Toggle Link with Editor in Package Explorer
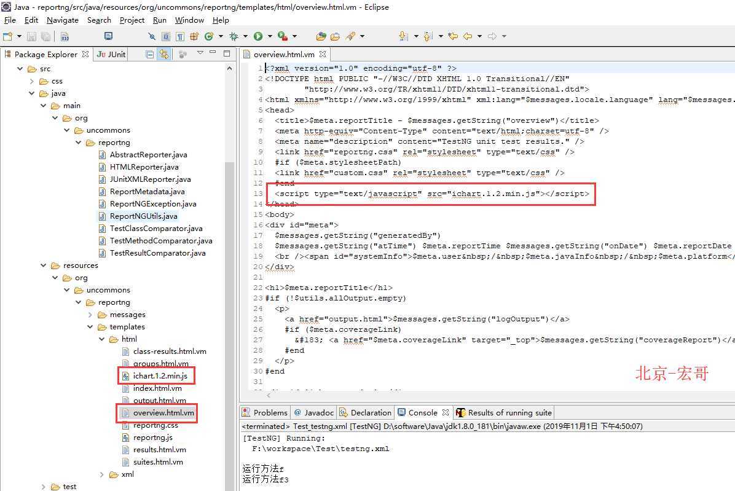This screenshot has height=491, width=735. click(163, 54)
